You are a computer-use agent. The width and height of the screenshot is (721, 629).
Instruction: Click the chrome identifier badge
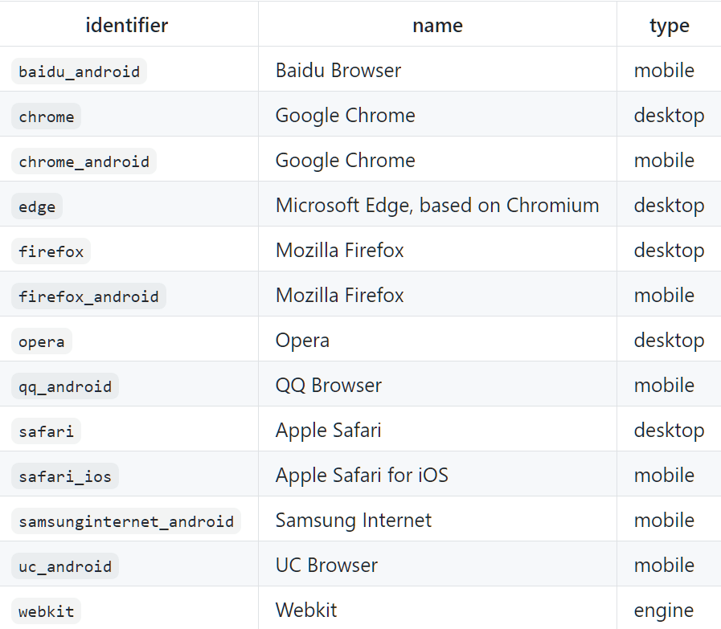click(47, 116)
